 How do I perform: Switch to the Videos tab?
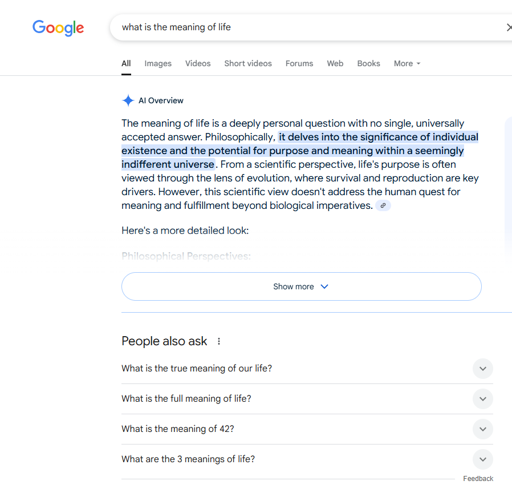(x=198, y=63)
